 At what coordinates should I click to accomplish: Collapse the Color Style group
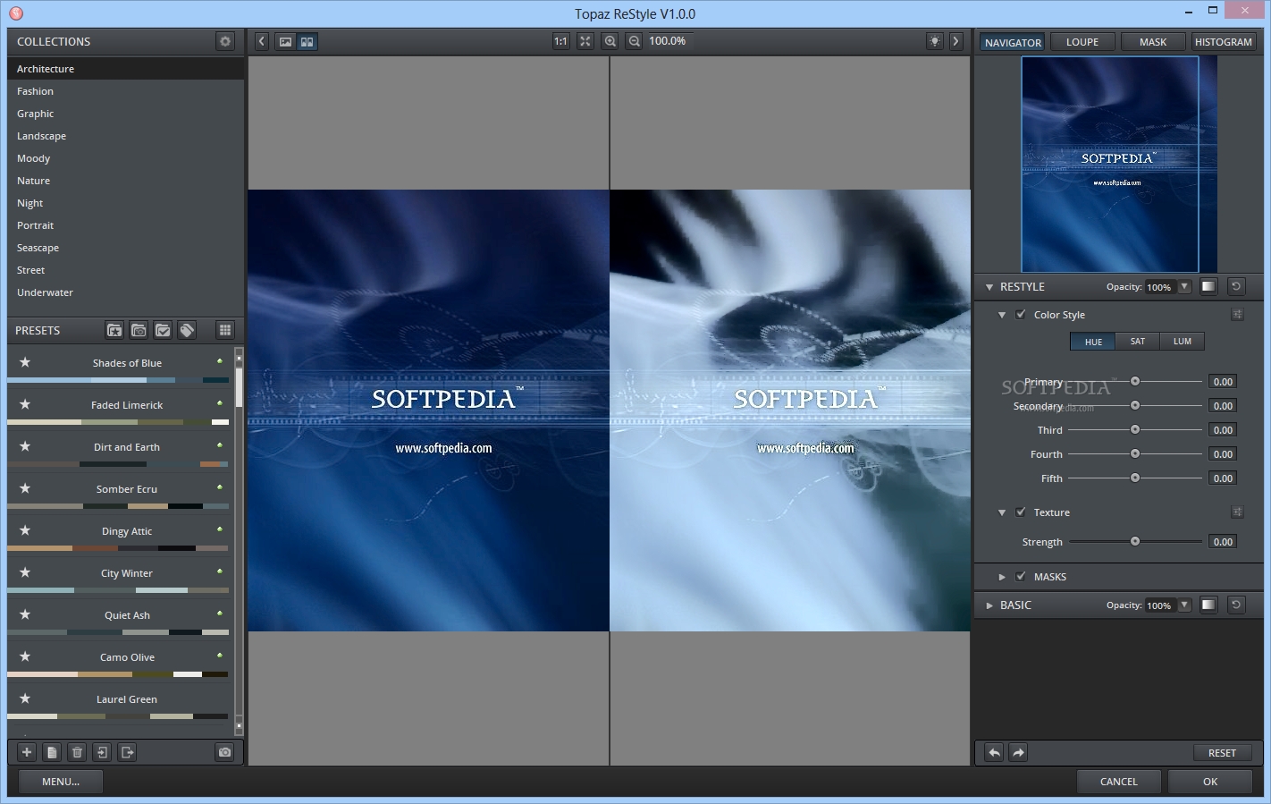coord(1002,315)
